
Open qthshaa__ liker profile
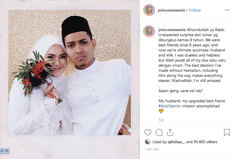point(176,142)
